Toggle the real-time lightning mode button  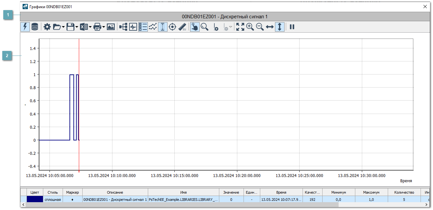pyautogui.click(x=25, y=27)
